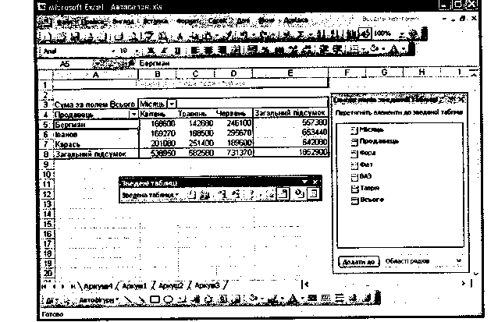Click the Italic formatting icon
This screenshot has height=322, width=498.
[164, 51]
